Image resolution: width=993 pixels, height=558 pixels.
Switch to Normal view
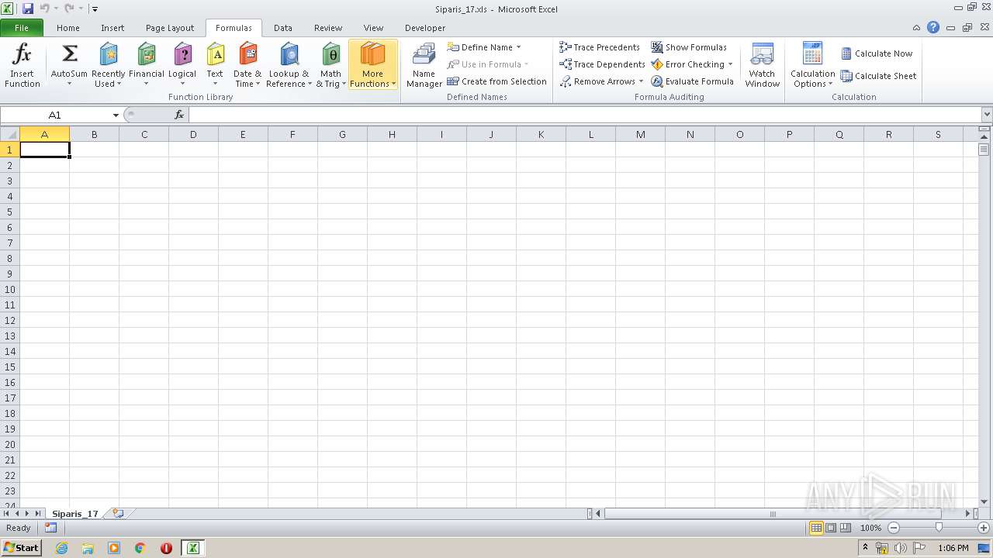[x=816, y=528]
